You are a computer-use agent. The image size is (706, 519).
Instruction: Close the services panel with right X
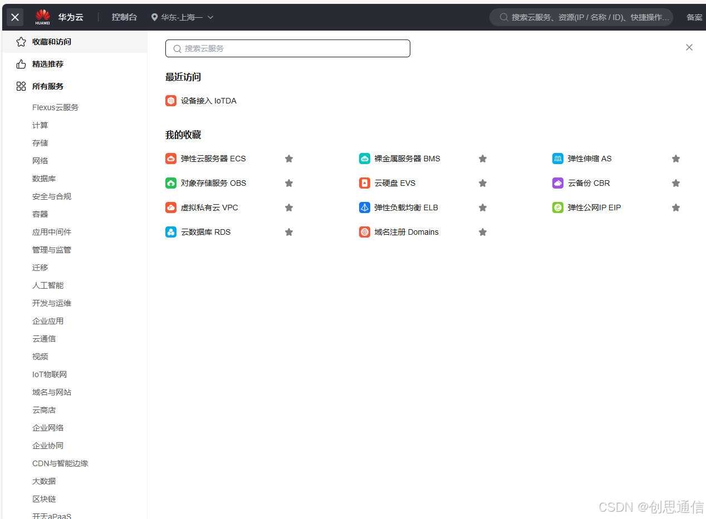[689, 47]
